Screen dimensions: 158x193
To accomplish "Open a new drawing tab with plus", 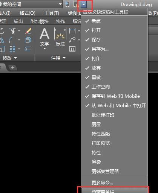I will 13,68.
